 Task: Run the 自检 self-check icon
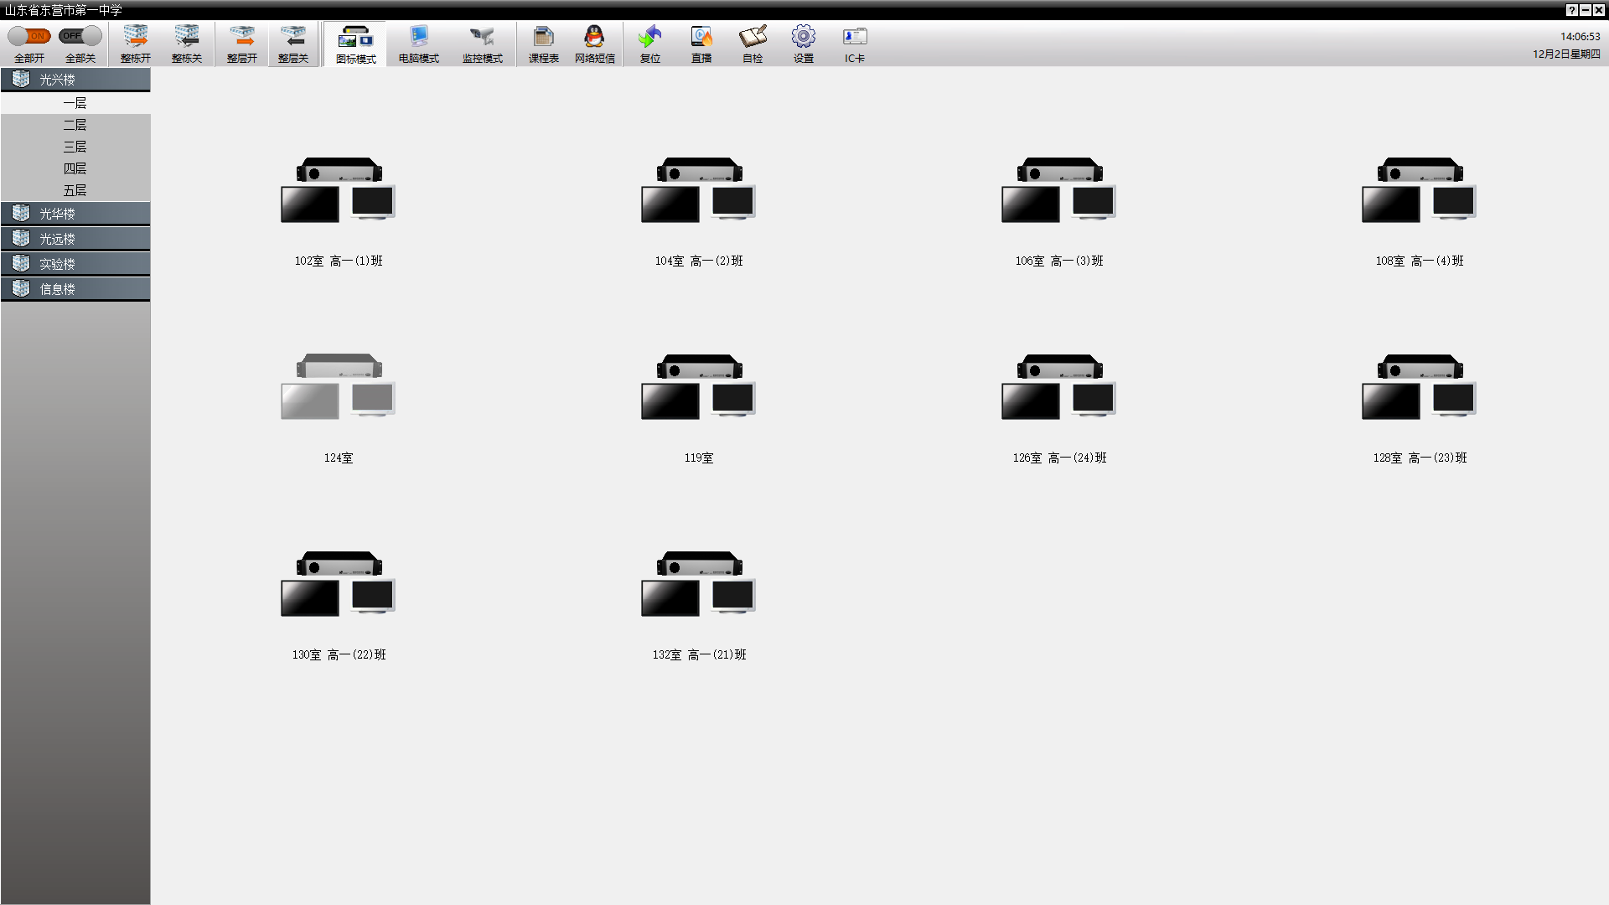(753, 38)
